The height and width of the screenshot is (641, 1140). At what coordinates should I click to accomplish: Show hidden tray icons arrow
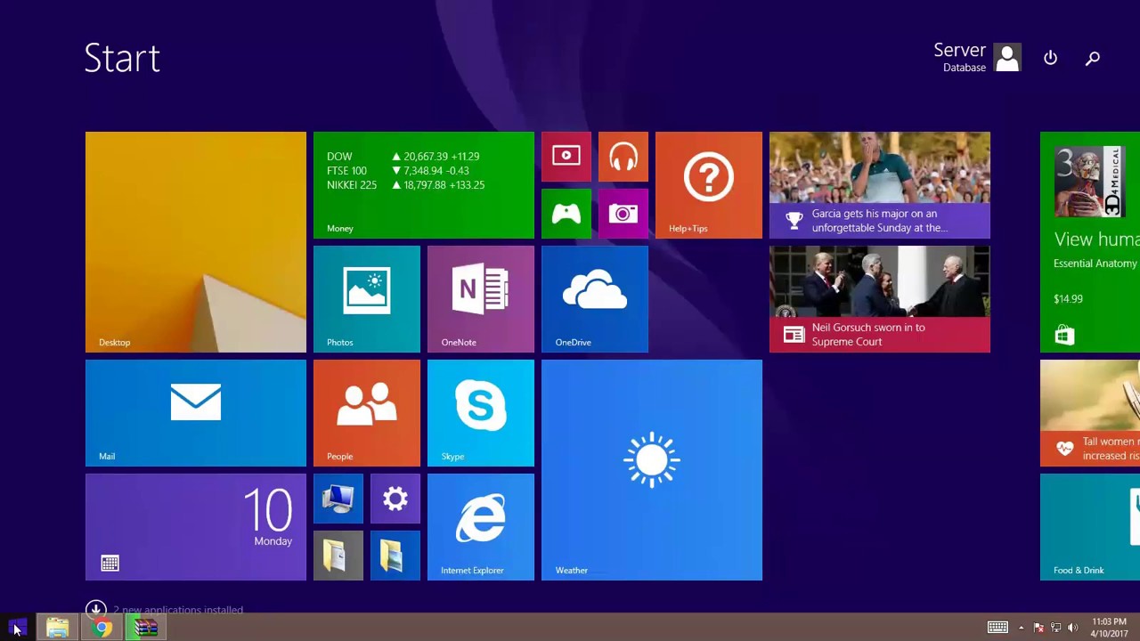1022,628
